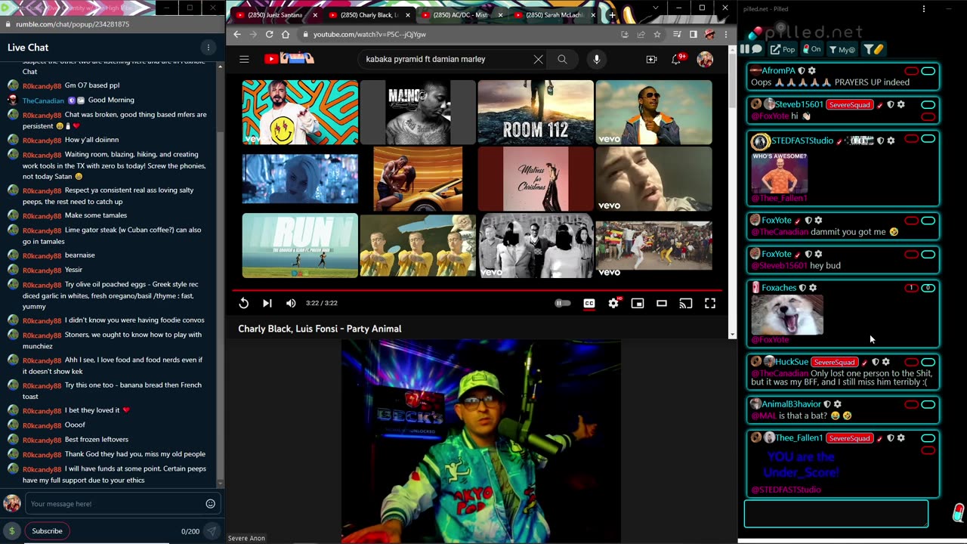Submit YouTube search with magnifier icon
The height and width of the screenshot is (544, 967).
coord(562,59)
